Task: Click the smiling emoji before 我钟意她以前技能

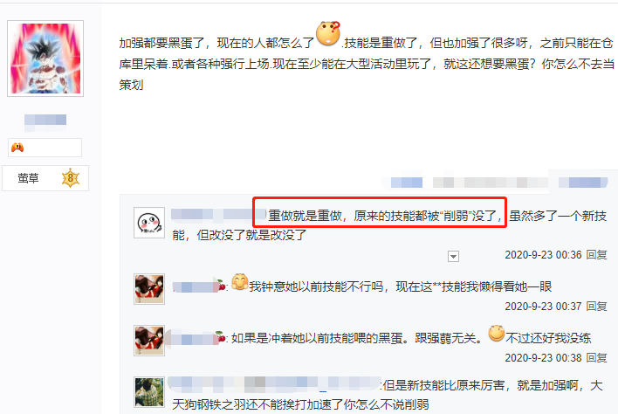Action: click(240, 281)
